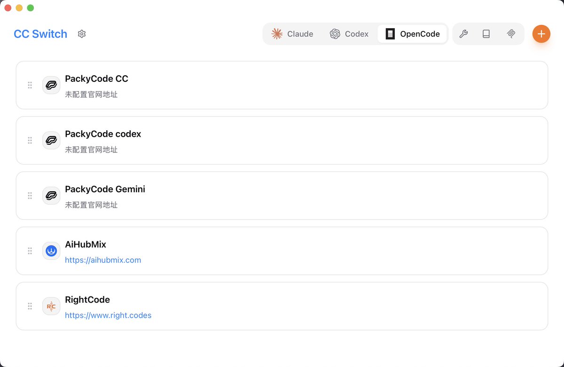Open the https://www.right.codes link
This screenshot has height=367, width=564.
[108, 315]
